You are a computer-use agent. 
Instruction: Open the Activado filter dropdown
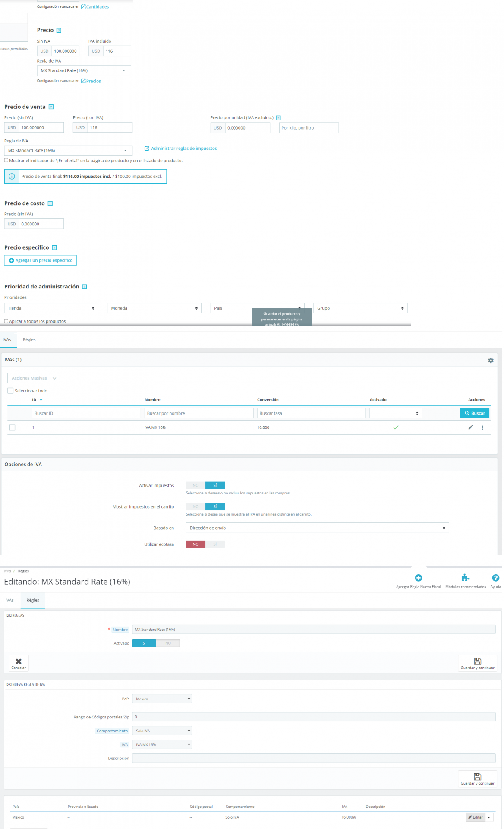click(x=396, y=413)
